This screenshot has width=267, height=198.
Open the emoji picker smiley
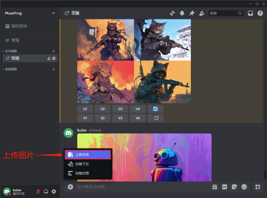point(244,187)
